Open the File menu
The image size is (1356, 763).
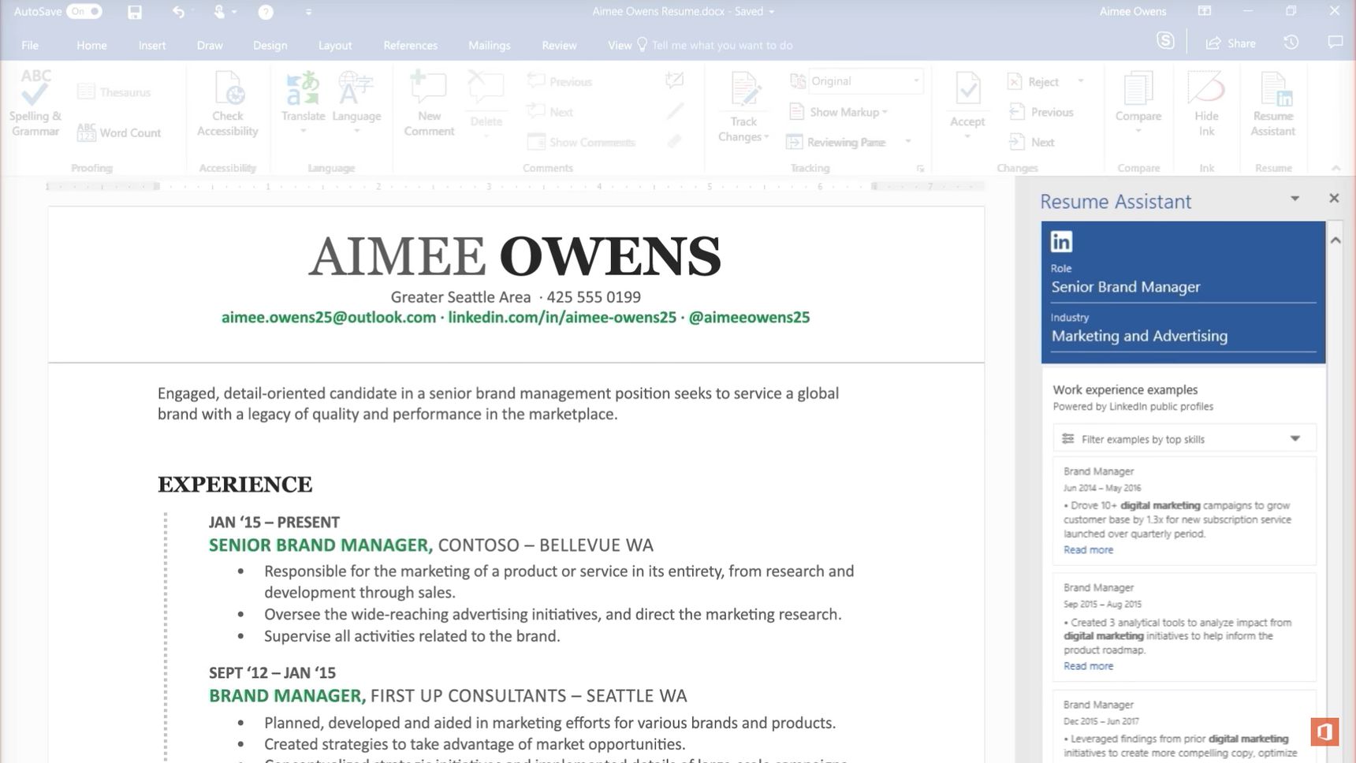[x=30, y=45]
